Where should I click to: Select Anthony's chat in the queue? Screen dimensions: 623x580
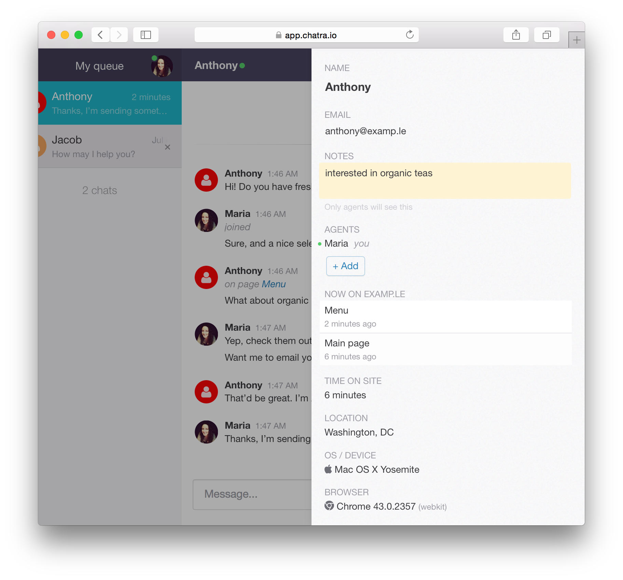(x=110, y=103)
